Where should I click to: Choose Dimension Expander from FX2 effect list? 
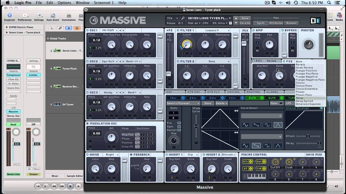tap(308, 104)
